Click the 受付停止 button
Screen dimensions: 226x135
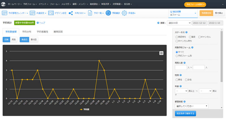pyautogui.click(x=218, y=13)
